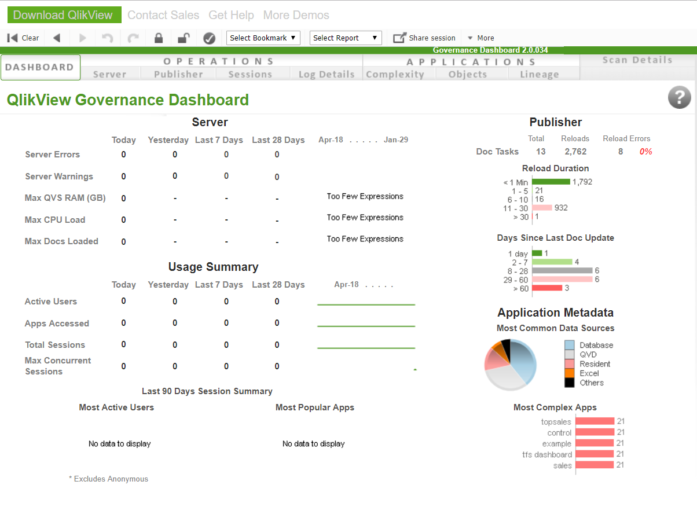This screenshot has width=697, height=518.
Task: Click the Server Warnings row label
Action: click(59, 177)
